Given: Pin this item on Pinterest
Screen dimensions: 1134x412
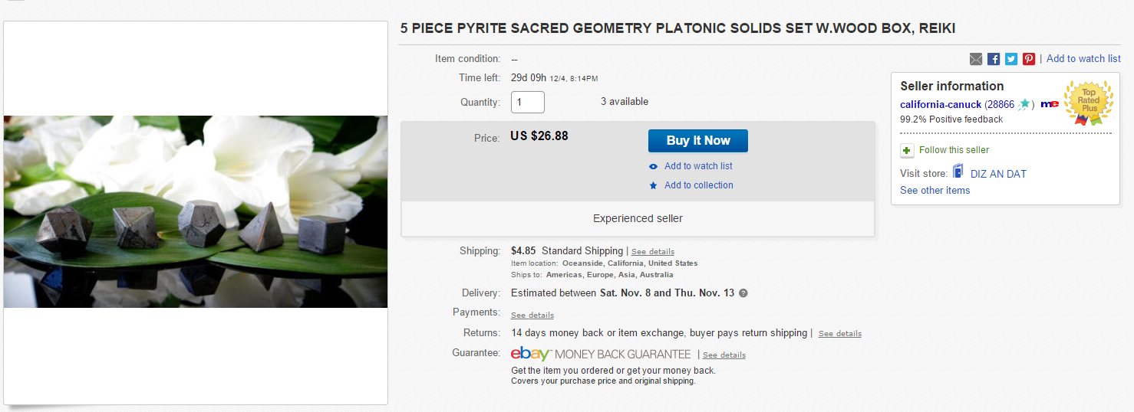Looking at the screenshot, I should pos(1029,59).
